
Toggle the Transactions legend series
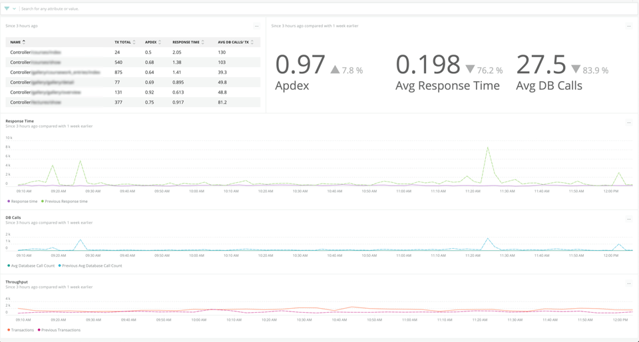click(x=21, y=330)
